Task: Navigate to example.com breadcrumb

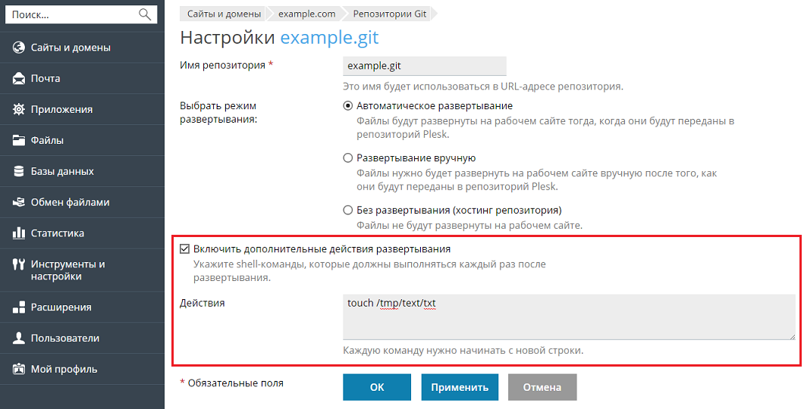Action: (x=307, y=14)
